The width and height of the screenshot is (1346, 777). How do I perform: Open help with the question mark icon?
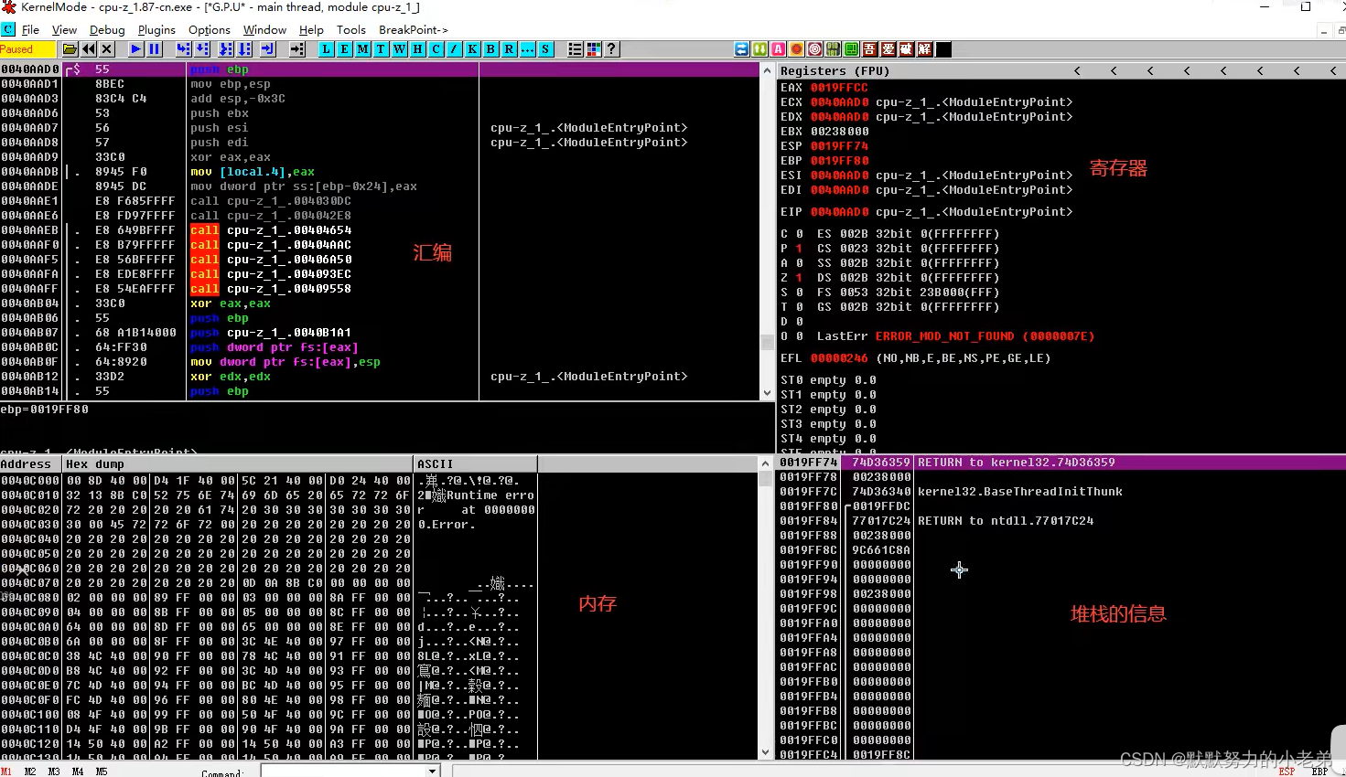[612, 49]
